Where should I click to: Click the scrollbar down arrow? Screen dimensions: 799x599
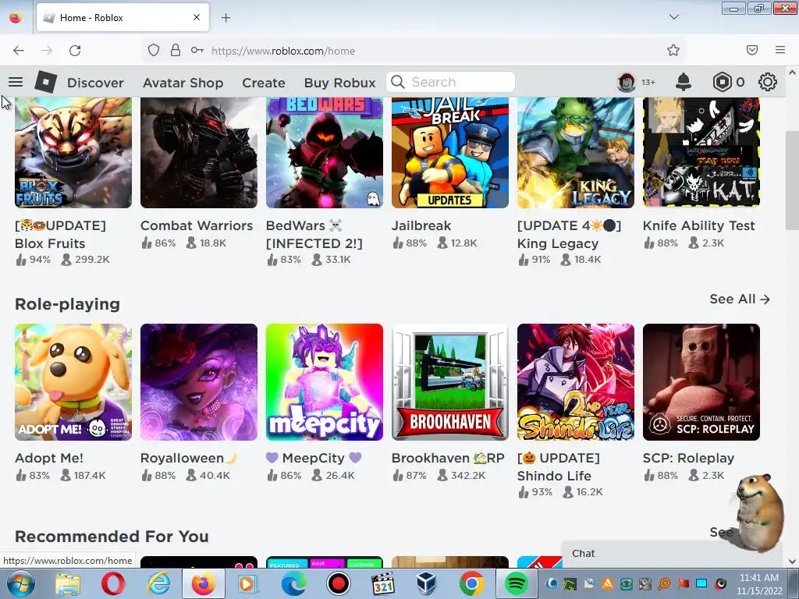[792, 561]
